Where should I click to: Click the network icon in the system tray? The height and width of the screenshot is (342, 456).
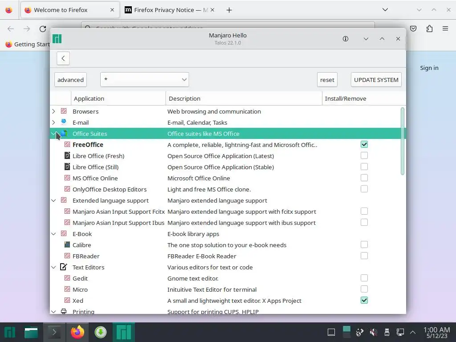(x=400, y=332)
